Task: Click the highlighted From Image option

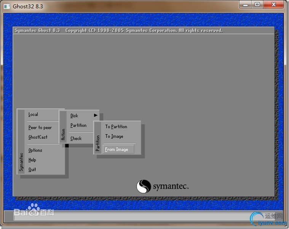Action: click(118, 149)
